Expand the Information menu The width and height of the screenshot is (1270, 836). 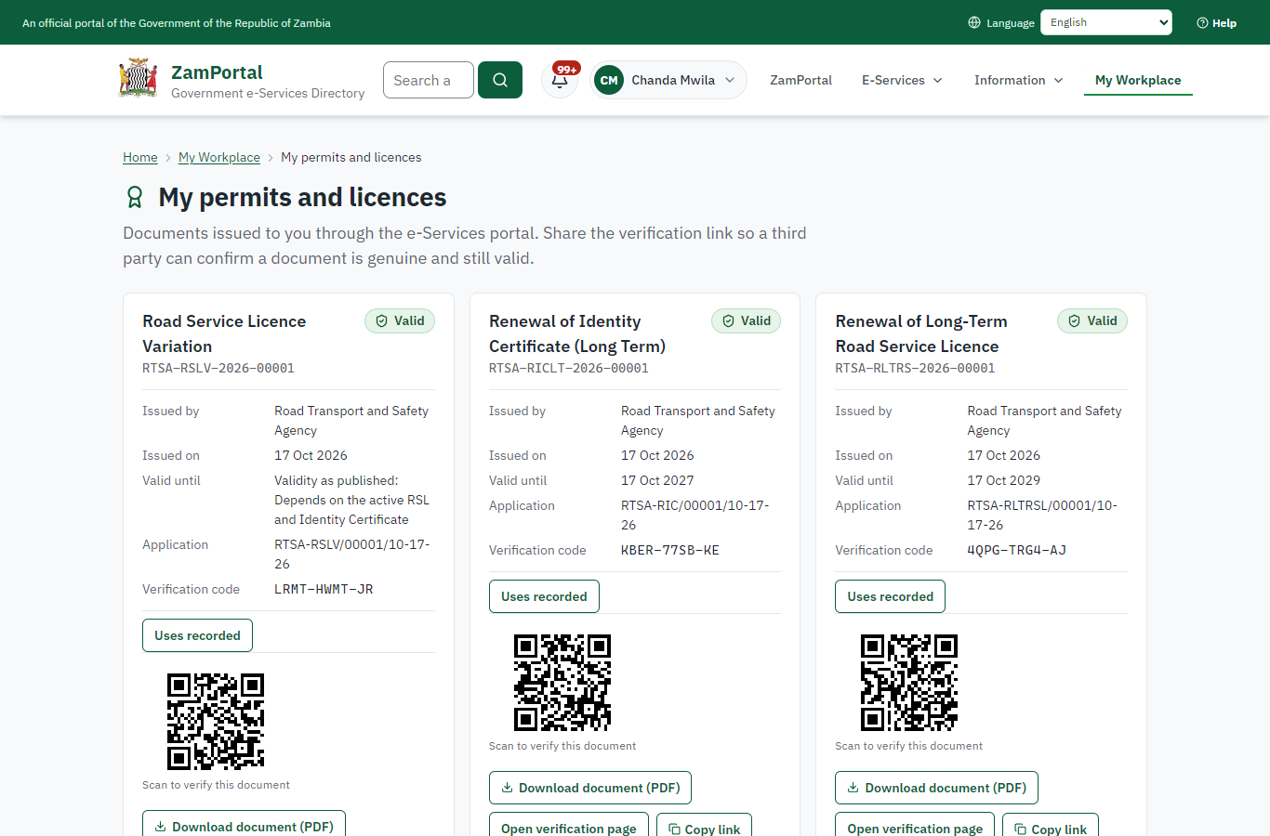click(x=1018, y=80)
